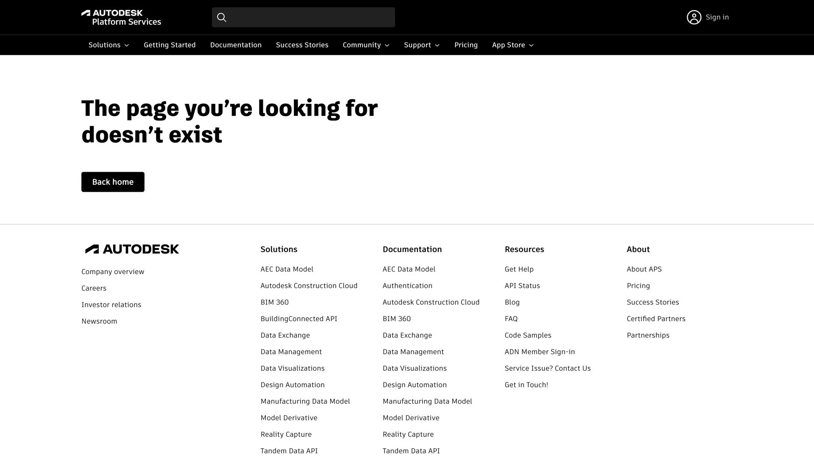Screen dimensions: 814x458
Task: Go to the Getting Started page
Action: pos(170,45)
